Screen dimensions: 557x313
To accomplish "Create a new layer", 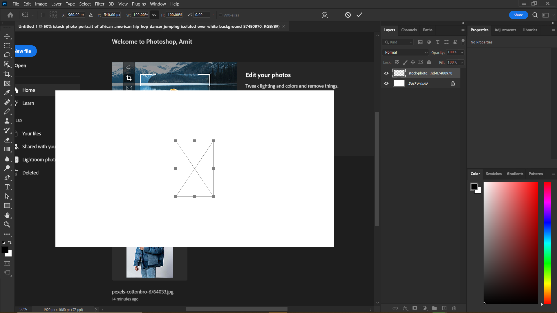I will pyautogui.click(x=444, y=308).
